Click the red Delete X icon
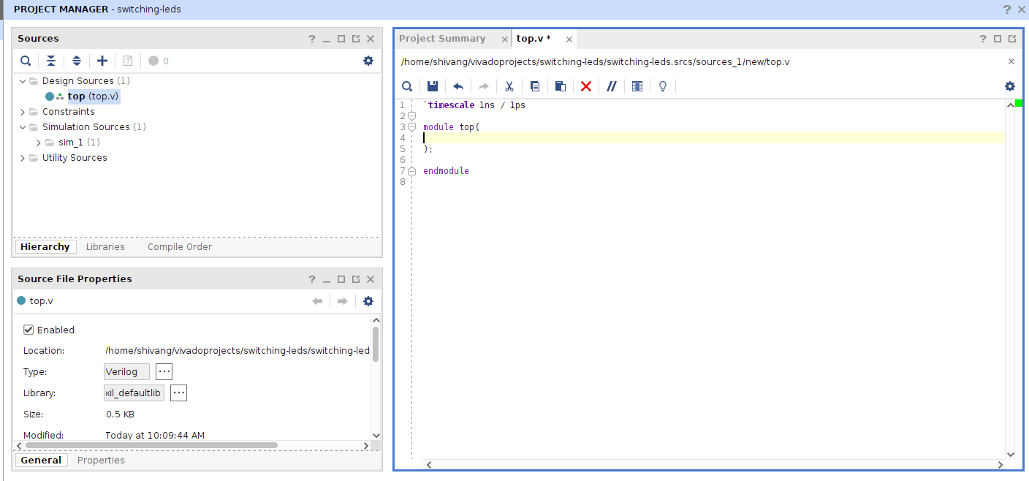 tap(585, 86)
